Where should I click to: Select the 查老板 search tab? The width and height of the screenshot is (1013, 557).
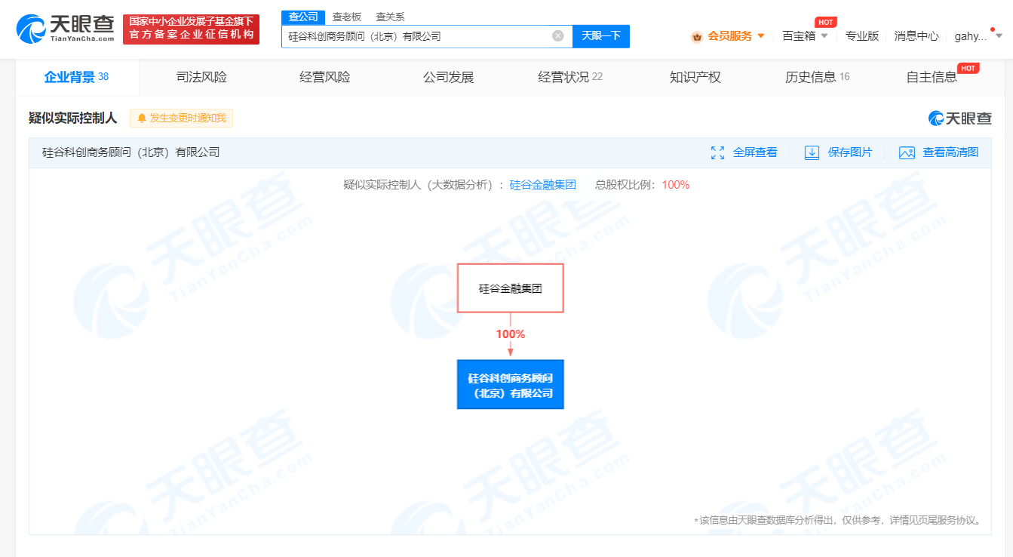347,17
